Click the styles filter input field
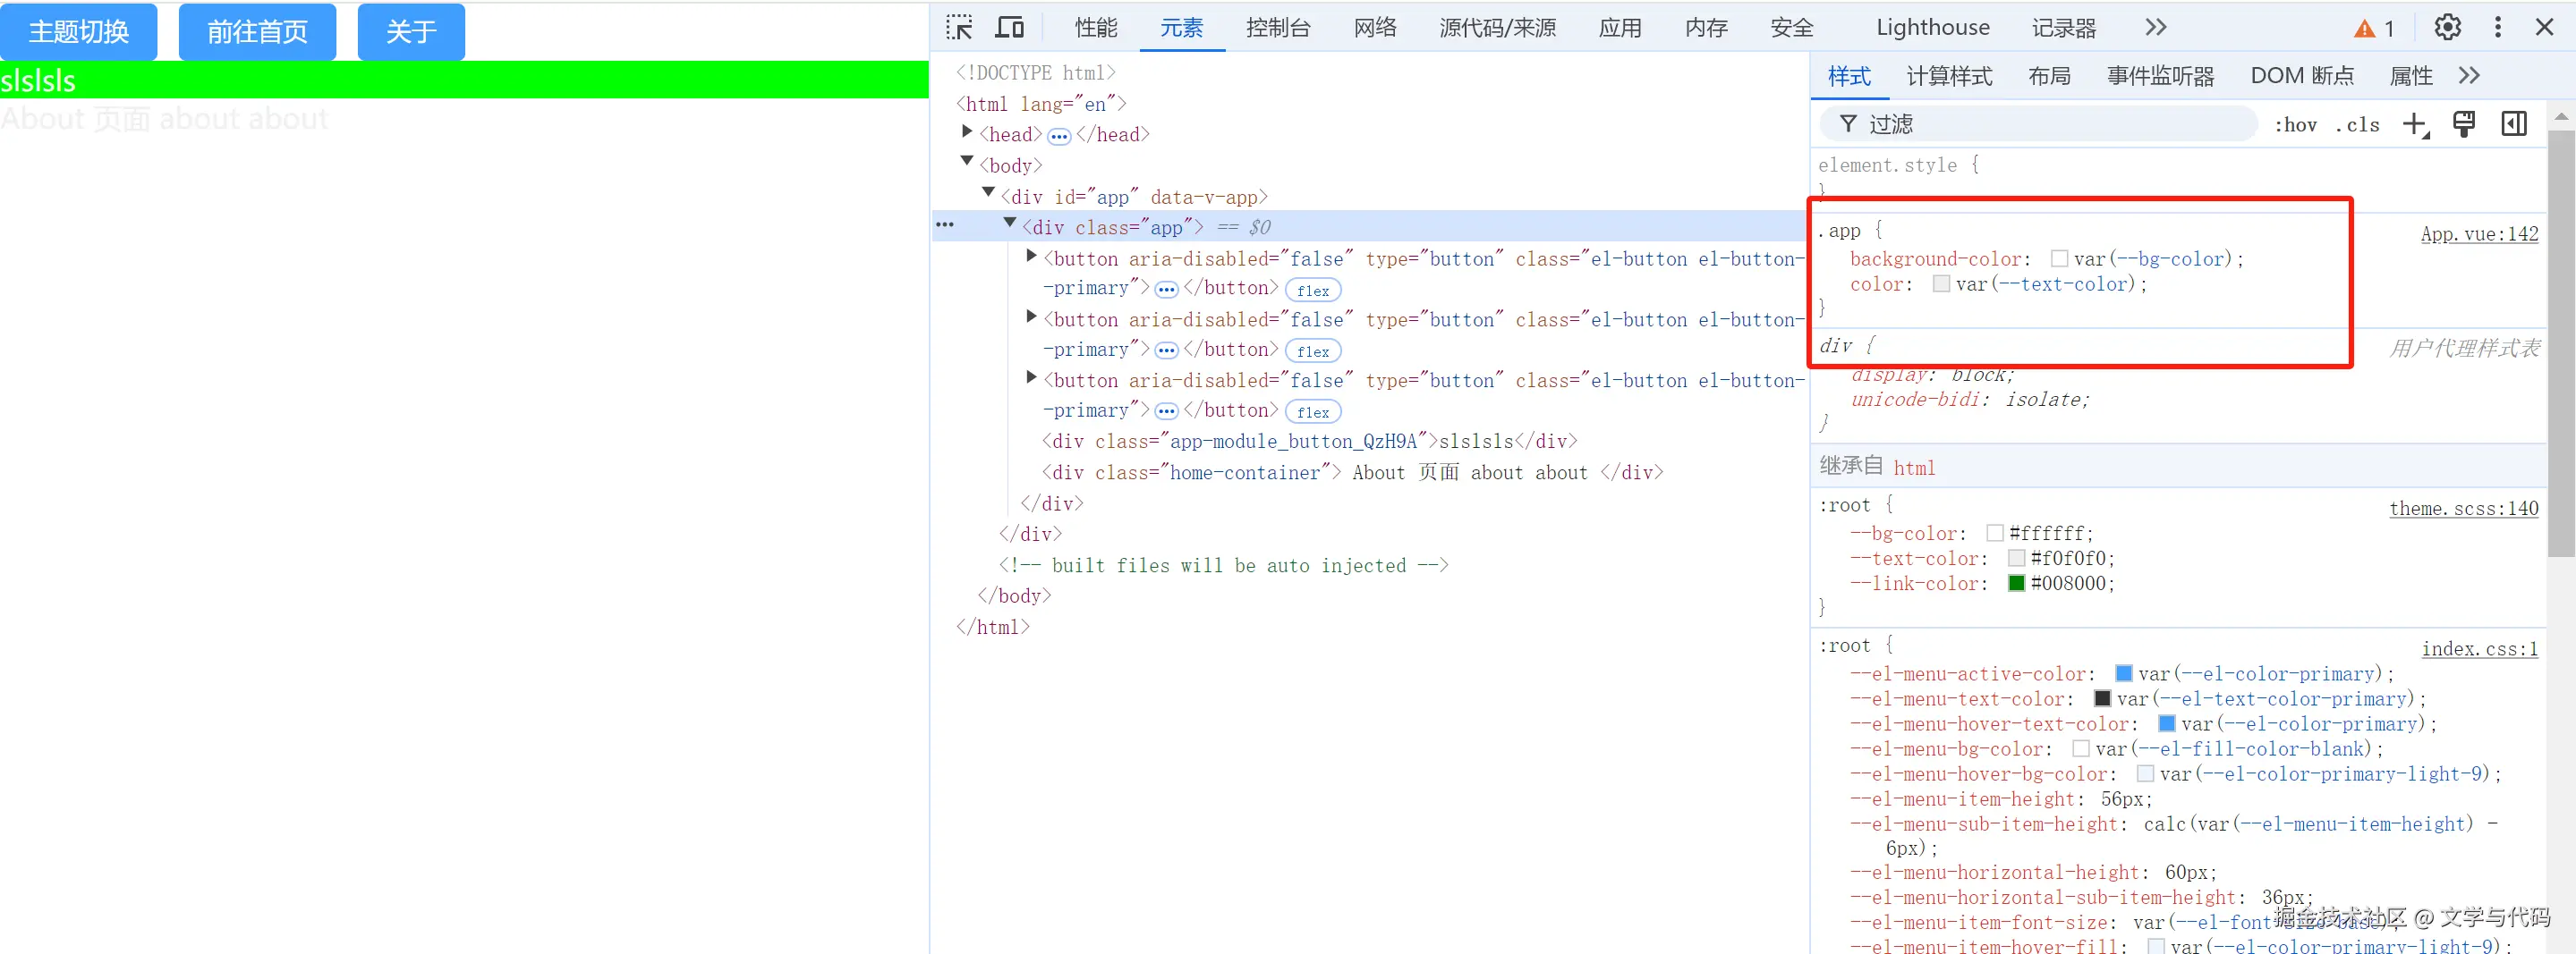 (x=2038, y=124)
